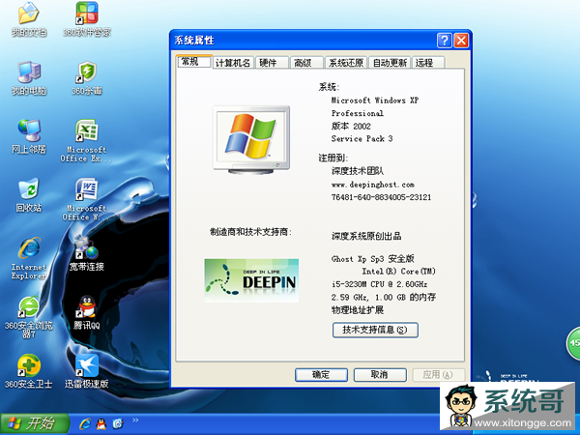The height and width of the screenshot is (435, 580).
Task: Select the 常规 tab
Action: point(194,62)
